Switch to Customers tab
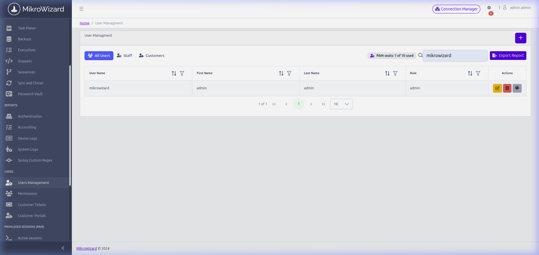Screen dimensions: 539x255 coord(152,56)
